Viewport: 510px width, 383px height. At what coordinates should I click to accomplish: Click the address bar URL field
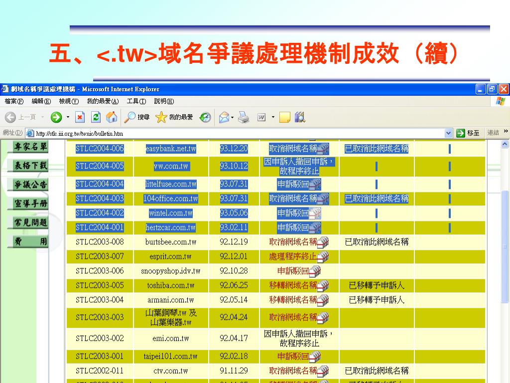click(x=239, y=134)
